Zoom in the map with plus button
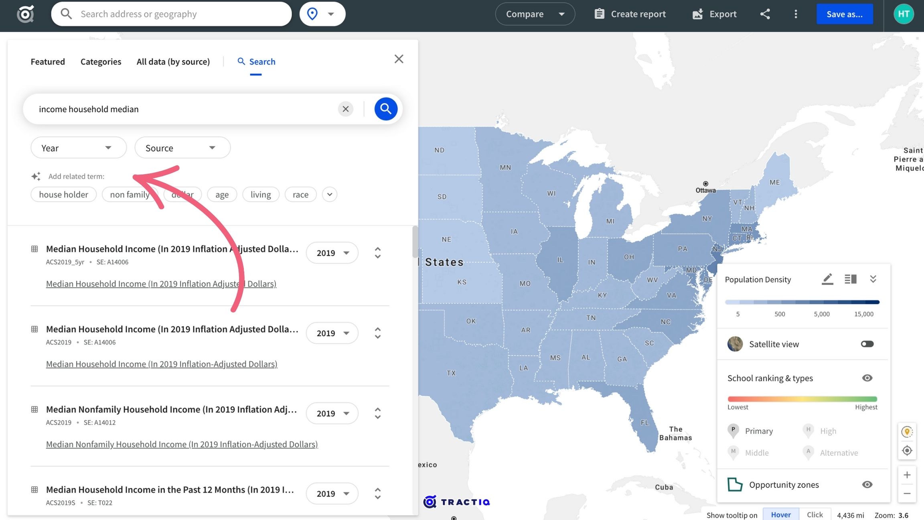Screen dimensions: 924x520 coord(907,475)
